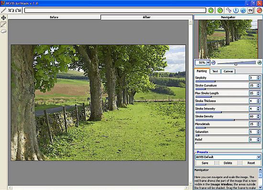This screenshot has width=263, height=190.
Task: Click the processed landscape image in After view
Action: pyautogui.click(x=99, y=102)
